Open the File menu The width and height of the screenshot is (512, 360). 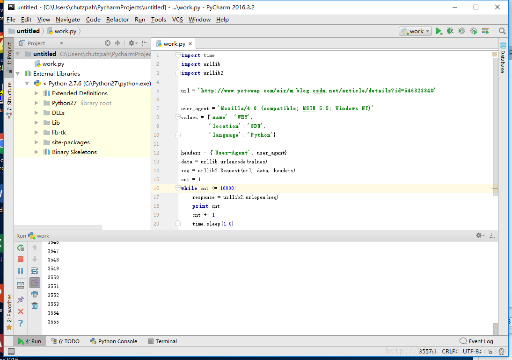pos(11,20)
